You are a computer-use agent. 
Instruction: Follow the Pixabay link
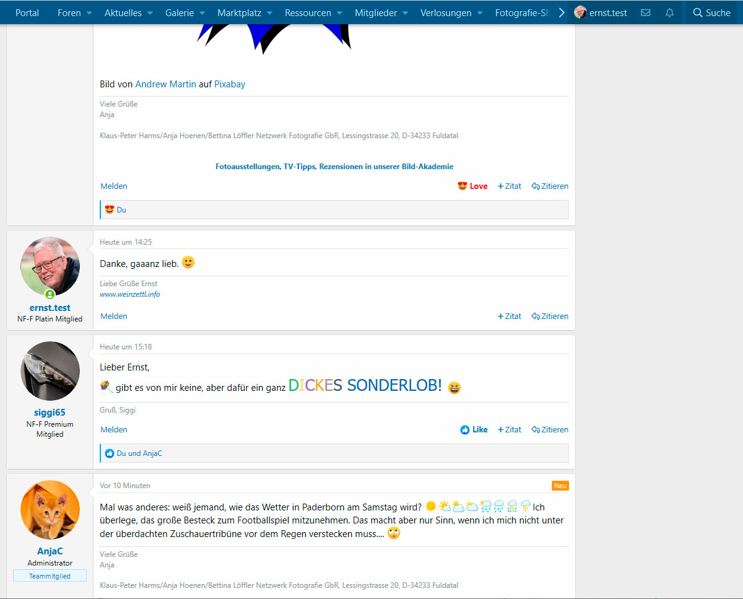[230, 84]
